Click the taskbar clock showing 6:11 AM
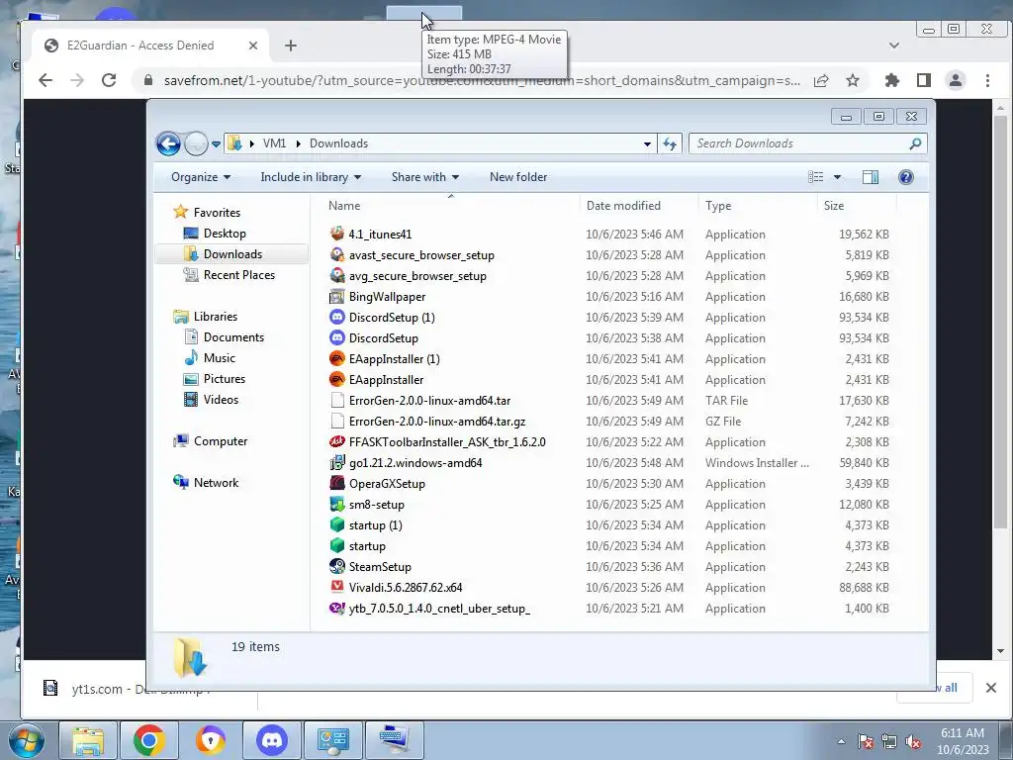The width and height of the screenshot is (1013, 760). (x=963, y=741)
